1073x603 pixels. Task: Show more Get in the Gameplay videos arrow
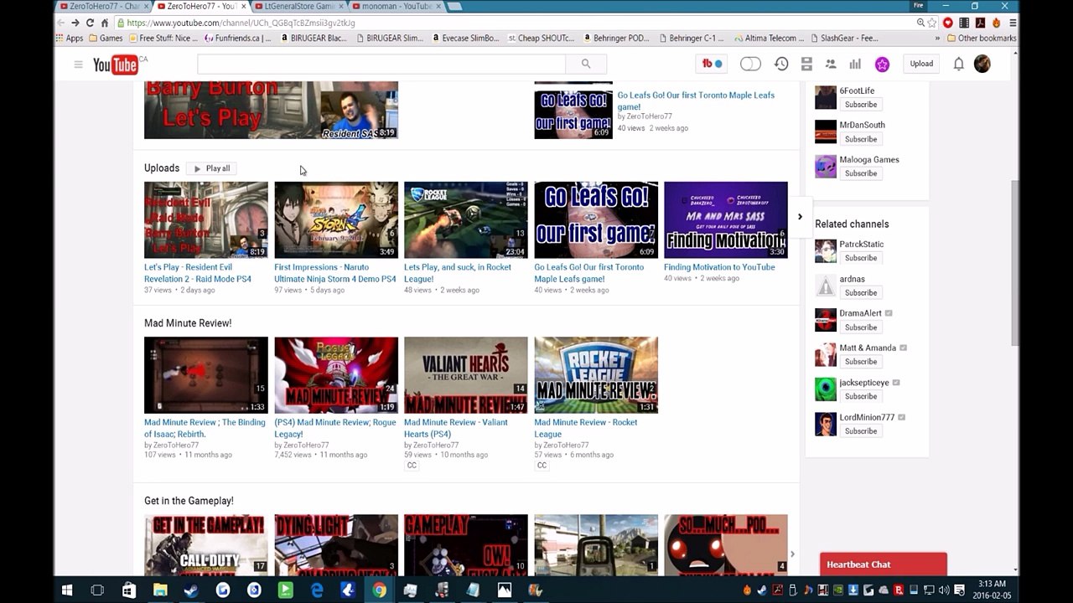pos(792,554)
